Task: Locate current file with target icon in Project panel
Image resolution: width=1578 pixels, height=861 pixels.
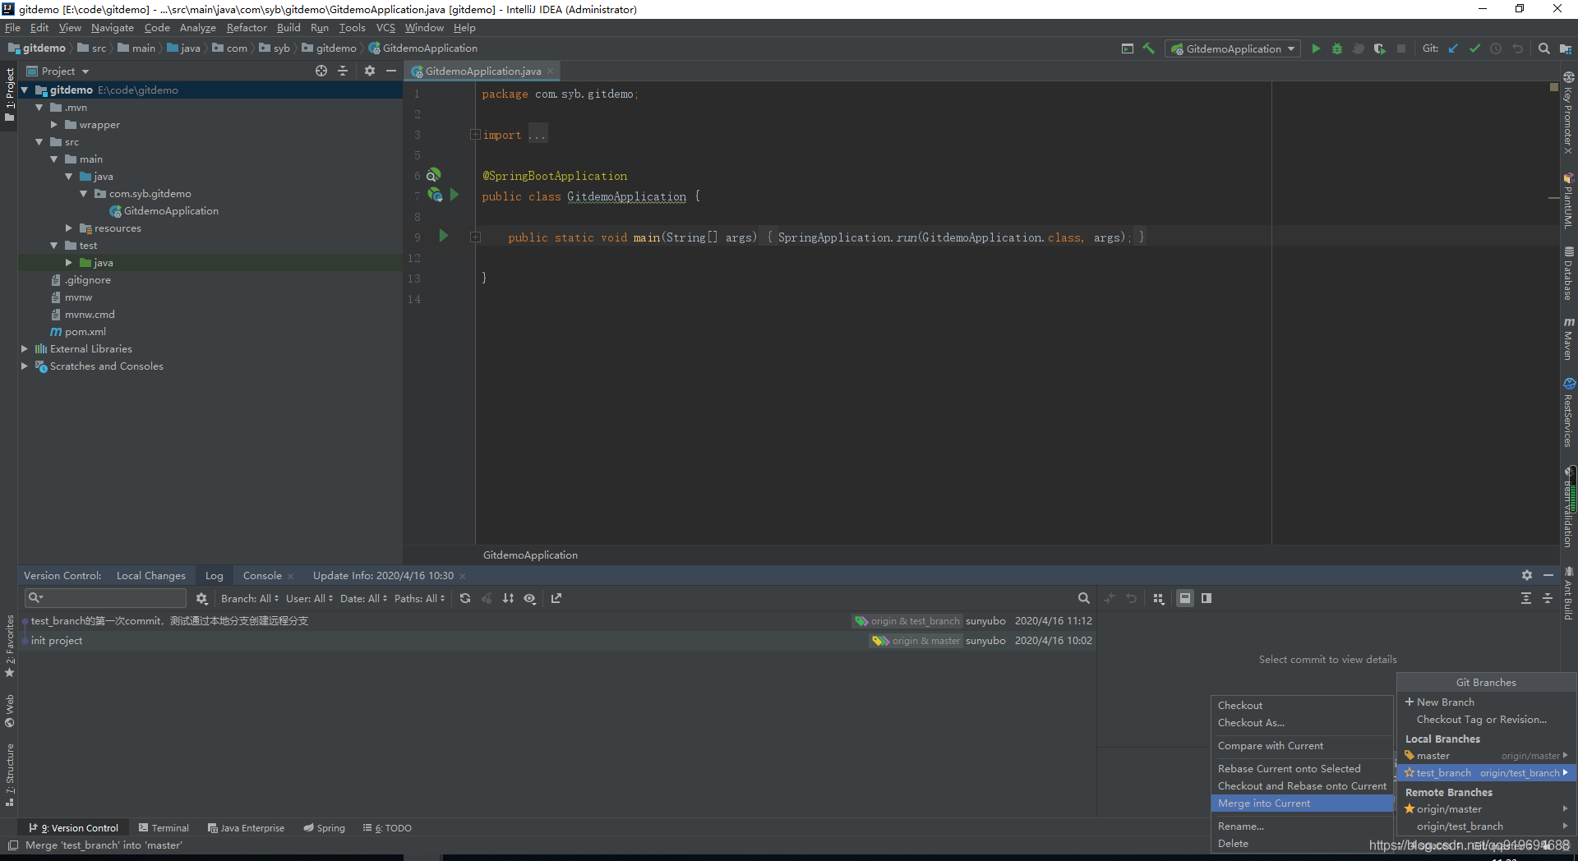Action: [321, 71]
